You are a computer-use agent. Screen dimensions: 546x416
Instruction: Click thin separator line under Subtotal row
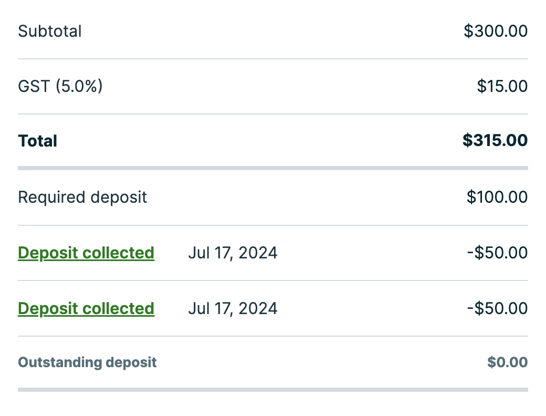273,59
